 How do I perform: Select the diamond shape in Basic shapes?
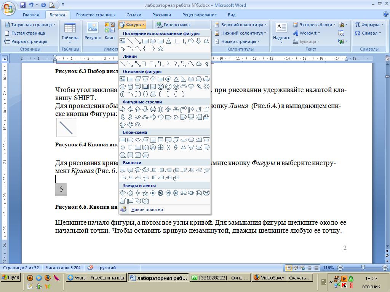coord(153,79)
